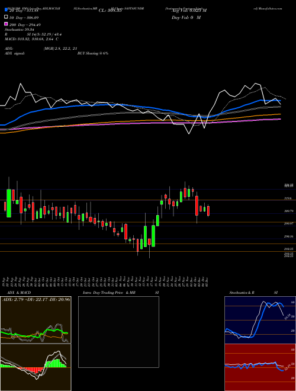Click the 319.6 price axis label
This screenshot has width=296, height=391.
click(x=288, y=198)
